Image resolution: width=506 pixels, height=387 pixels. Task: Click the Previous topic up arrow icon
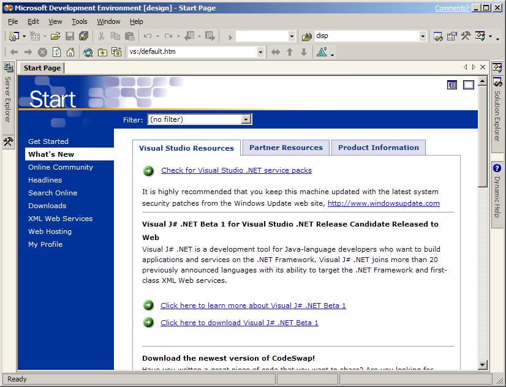[x=290, y=52]
